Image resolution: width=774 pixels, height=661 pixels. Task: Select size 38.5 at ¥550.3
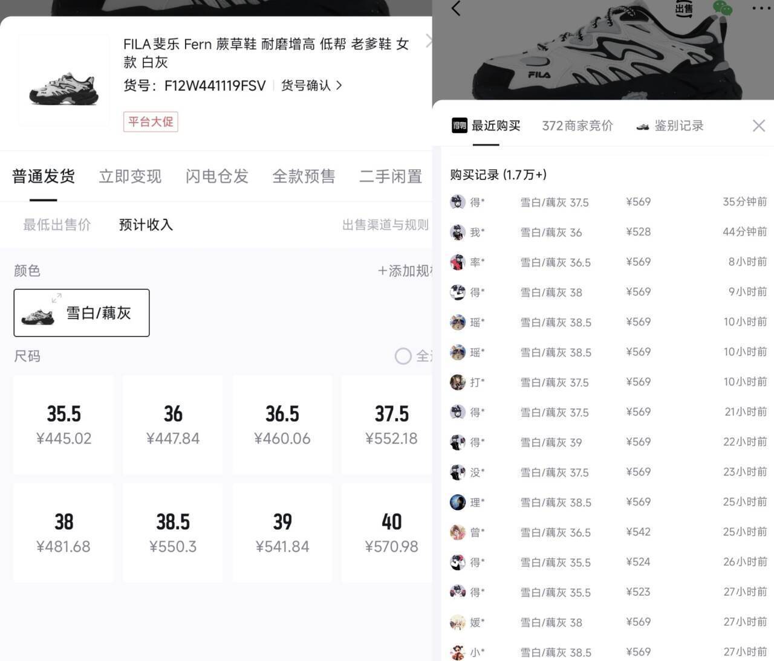[173, 533]
